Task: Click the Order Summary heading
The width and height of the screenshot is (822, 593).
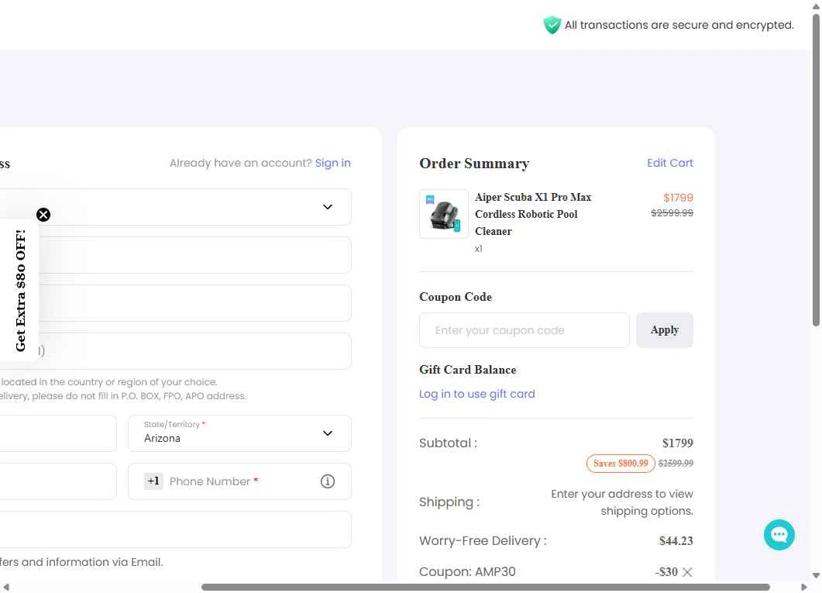Action: [x=474, y=164]
